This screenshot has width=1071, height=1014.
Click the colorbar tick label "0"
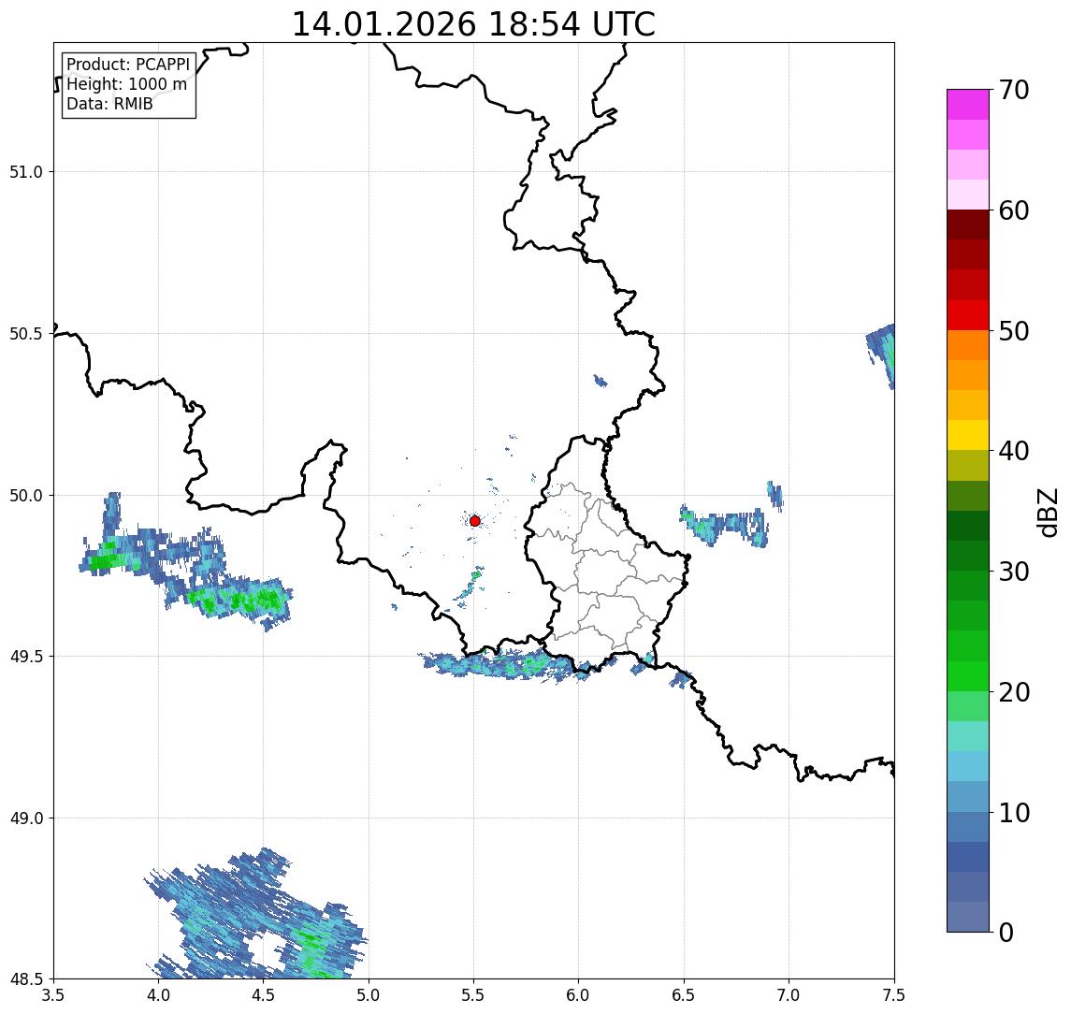pos(1006,932)
